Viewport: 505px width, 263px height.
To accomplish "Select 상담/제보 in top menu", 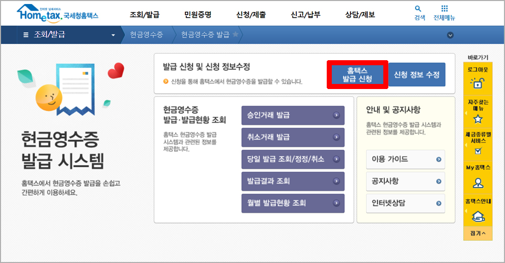I will [x=360, y=15].
